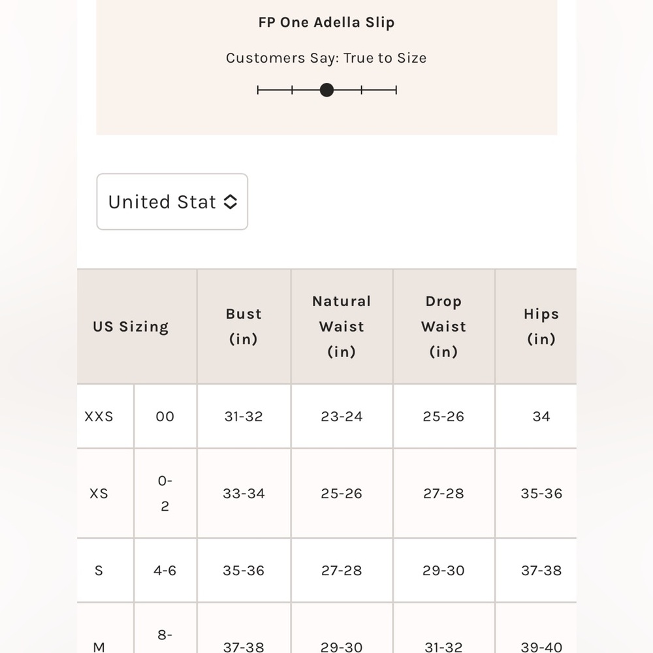Screen dimensions: 653x653
Task: Click the XS size row label
Action: 99,494
